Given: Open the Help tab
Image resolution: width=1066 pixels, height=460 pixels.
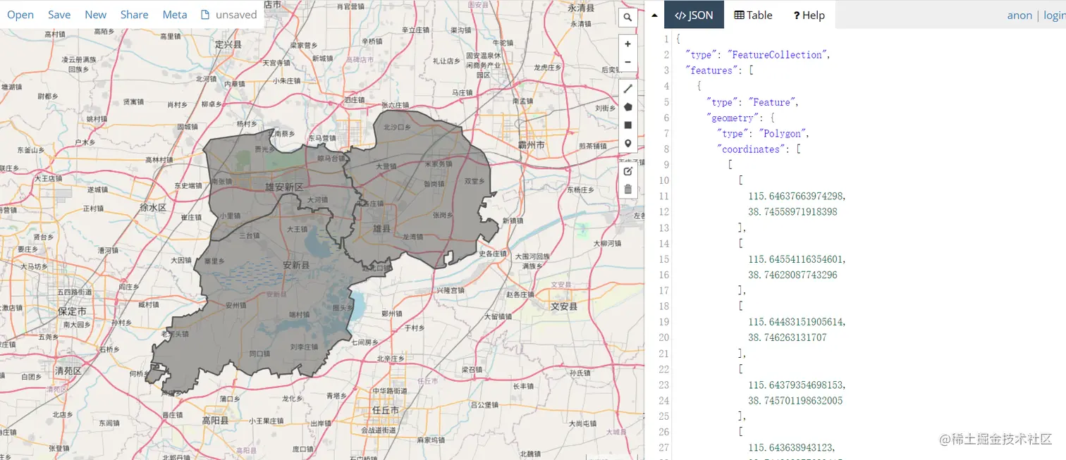Looking at the screenshot, I should coord(808,15).
